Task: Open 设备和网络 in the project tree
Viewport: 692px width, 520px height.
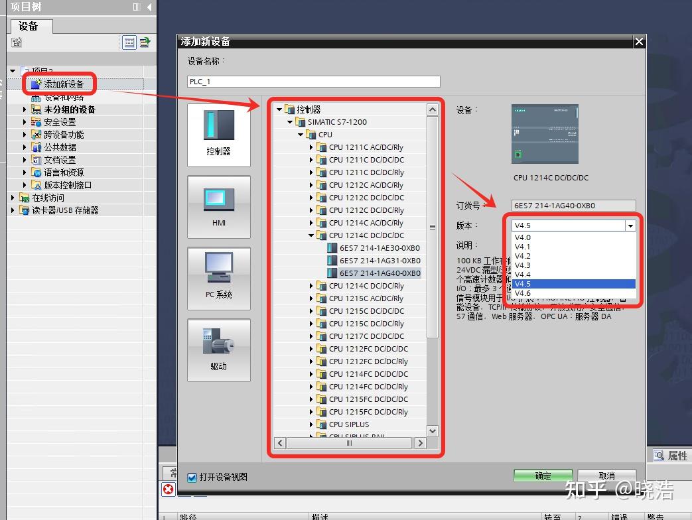Action: [x=63, y=97]
